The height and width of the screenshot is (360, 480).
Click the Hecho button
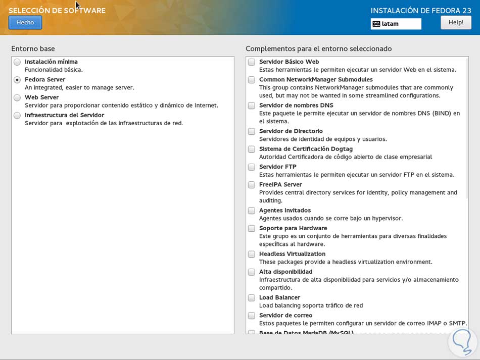click(25, 22)
